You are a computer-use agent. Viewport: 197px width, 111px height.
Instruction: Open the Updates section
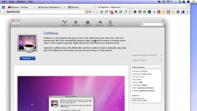point(110,23)
